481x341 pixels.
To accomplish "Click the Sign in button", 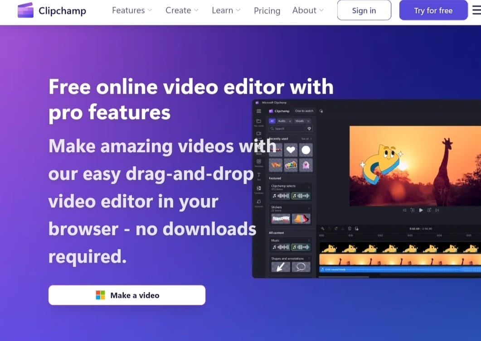I will (364, 10).
